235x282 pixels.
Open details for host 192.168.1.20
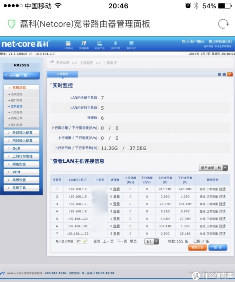(x=222, y=219)
